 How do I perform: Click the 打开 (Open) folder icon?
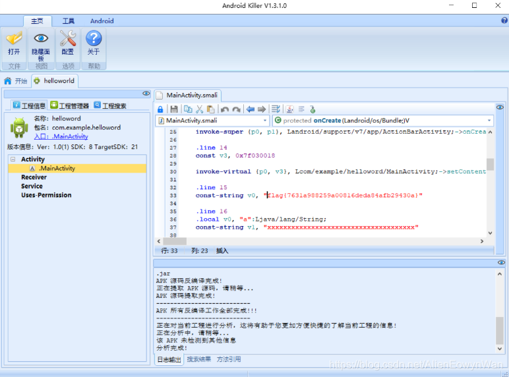14,38
